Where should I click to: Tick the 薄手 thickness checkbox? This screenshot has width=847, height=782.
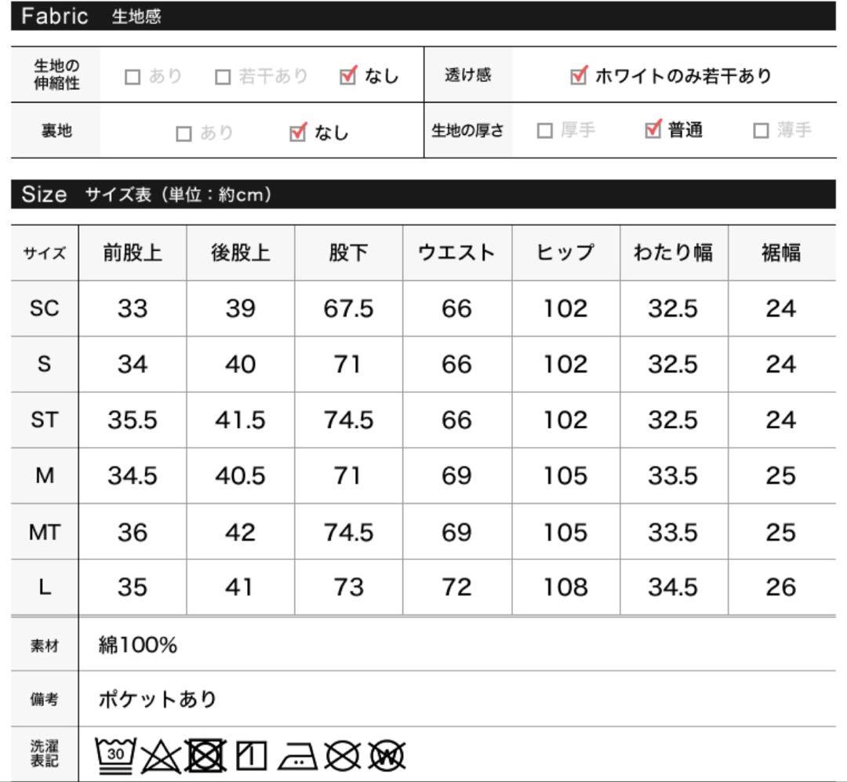[761, 130]
